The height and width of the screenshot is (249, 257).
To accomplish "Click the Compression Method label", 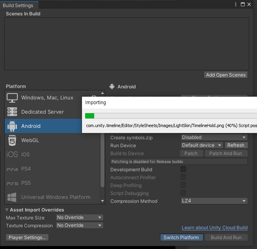I will click(x=134, y=201).
